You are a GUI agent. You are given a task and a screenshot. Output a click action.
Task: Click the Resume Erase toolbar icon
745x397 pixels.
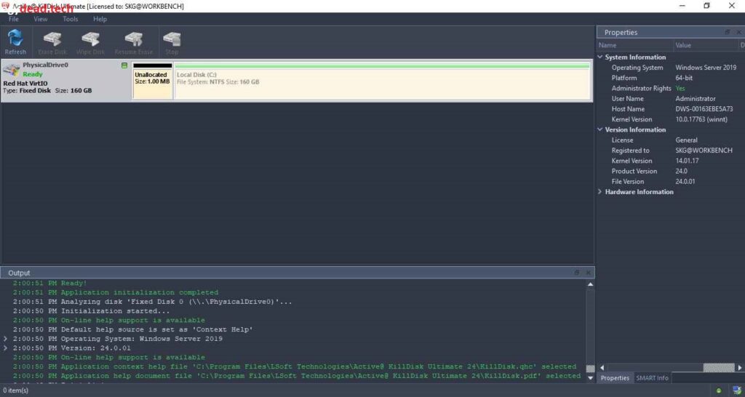click(x=134, y=41)
